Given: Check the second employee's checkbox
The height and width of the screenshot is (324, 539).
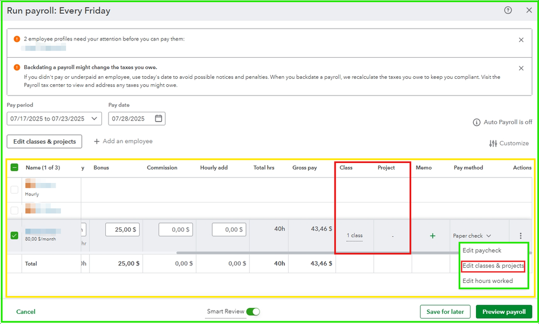Looking at the screenshot, I should [14, 210].
